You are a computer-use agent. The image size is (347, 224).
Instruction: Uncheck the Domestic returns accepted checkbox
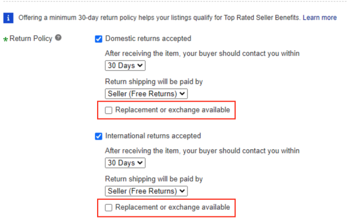(x=99, y=39)
